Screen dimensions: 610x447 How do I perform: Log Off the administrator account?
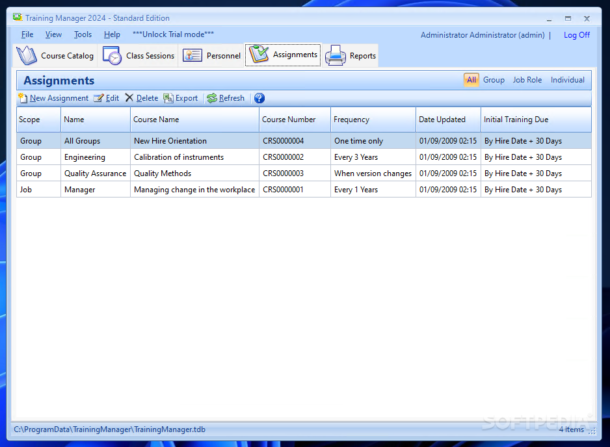(x=577, y=35)
